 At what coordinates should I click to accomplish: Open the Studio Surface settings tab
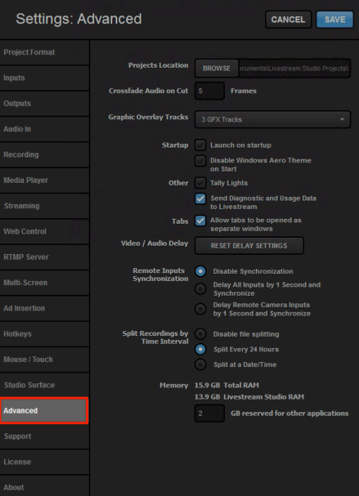point(44,386)
